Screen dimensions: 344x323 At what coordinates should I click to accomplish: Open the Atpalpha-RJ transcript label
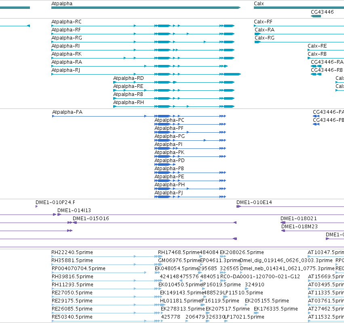[x=65, y=70]
